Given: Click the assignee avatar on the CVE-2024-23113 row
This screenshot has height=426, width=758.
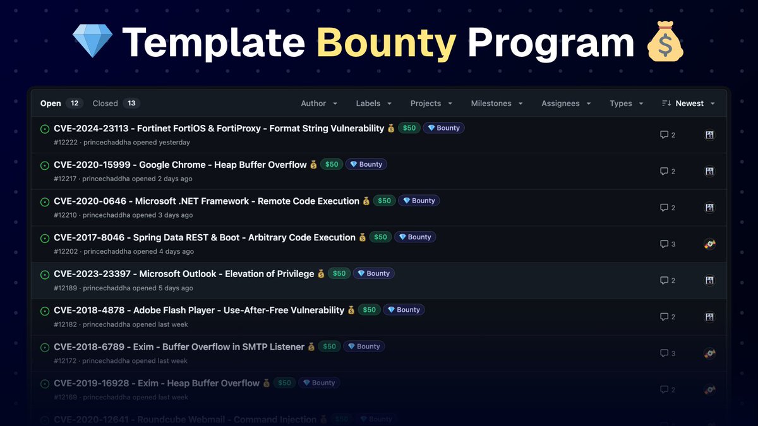Looking at the screenshot, I should point(710,134).
